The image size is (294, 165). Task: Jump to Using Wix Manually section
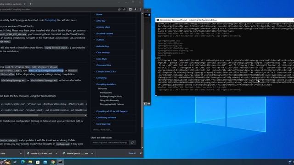[109, 100]
